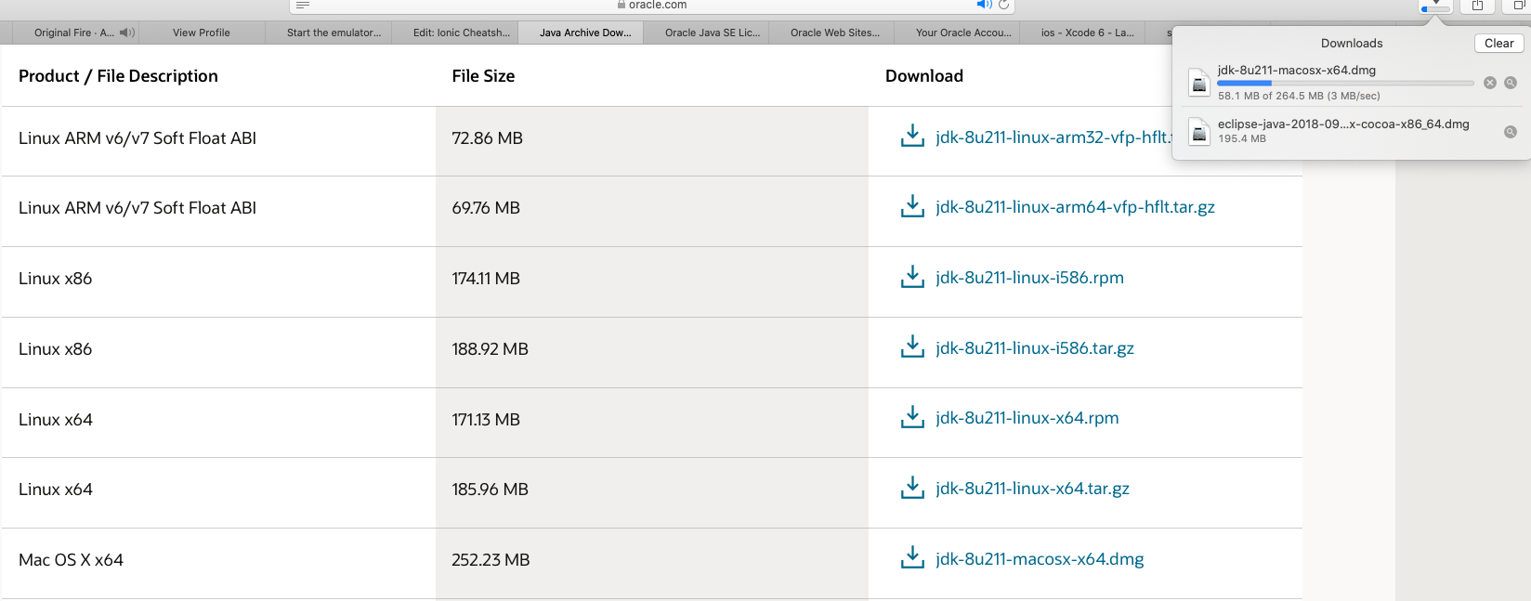Click download icon beside jdk-8u211-linux-i586.rpm
Viewport: 1531px width, 601px height.
[x=912, y=277]
